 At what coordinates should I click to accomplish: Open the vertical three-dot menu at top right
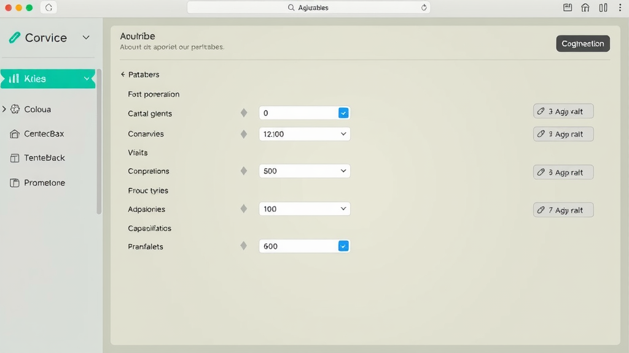(620, 7)
